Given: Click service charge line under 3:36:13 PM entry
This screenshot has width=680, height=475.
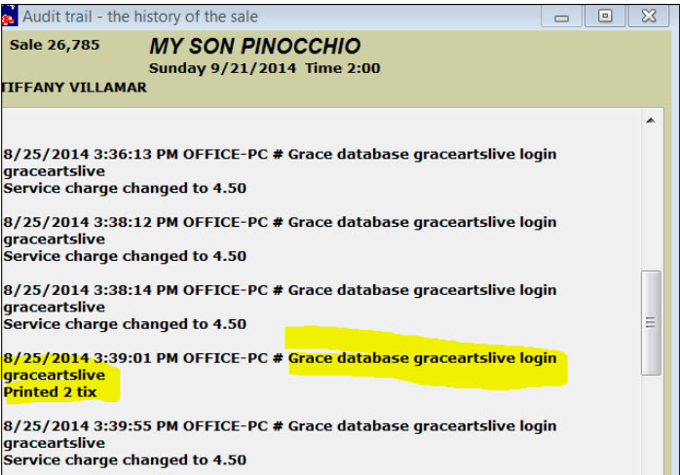Looking at the screenshot, I should [x=125, y=188].
